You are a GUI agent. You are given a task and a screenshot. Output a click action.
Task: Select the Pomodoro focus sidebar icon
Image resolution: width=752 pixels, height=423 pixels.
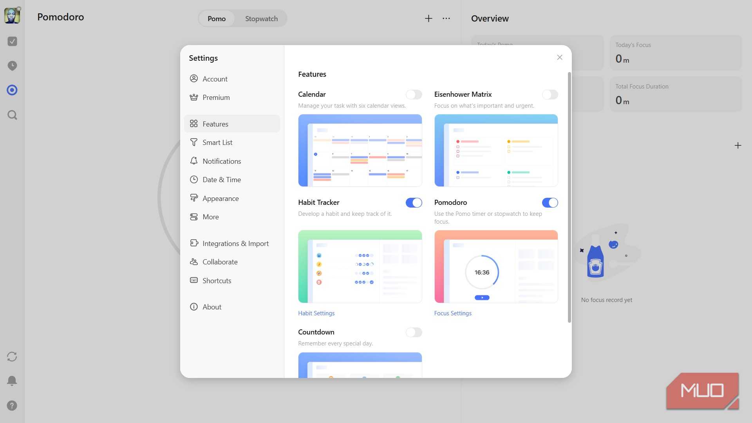click(12, 90)
